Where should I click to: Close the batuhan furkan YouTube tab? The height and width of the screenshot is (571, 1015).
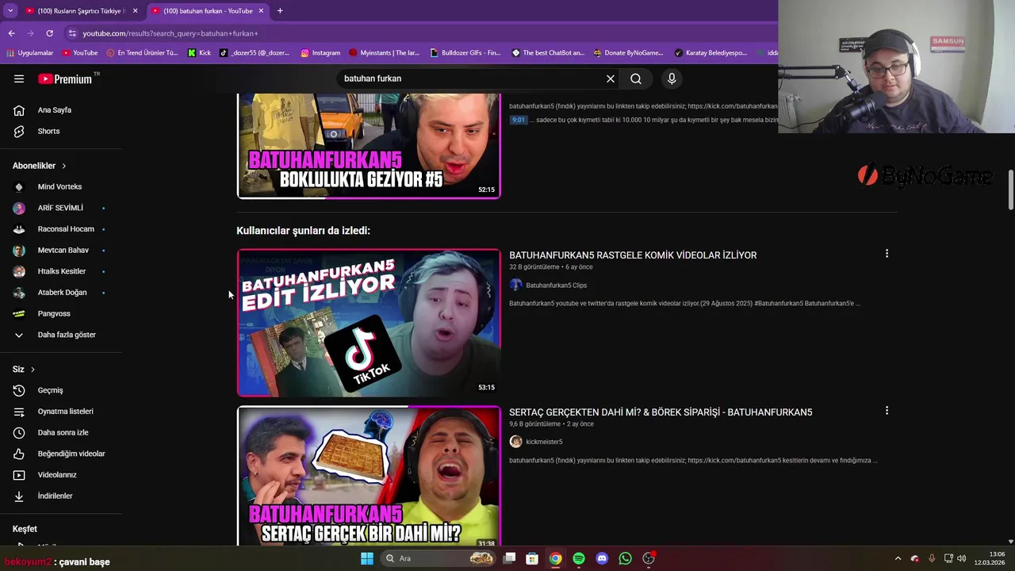click(x=261, y=11)
